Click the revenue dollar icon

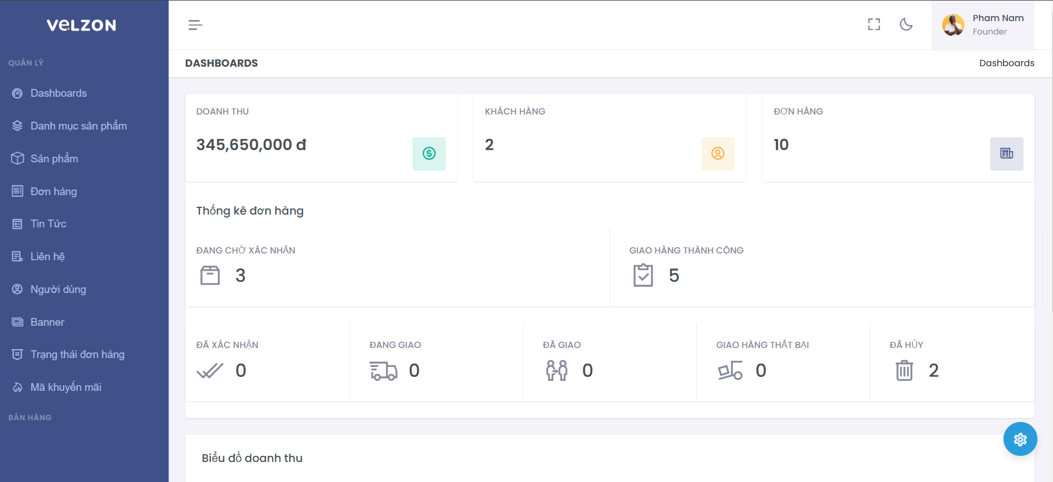coord(429,153)
